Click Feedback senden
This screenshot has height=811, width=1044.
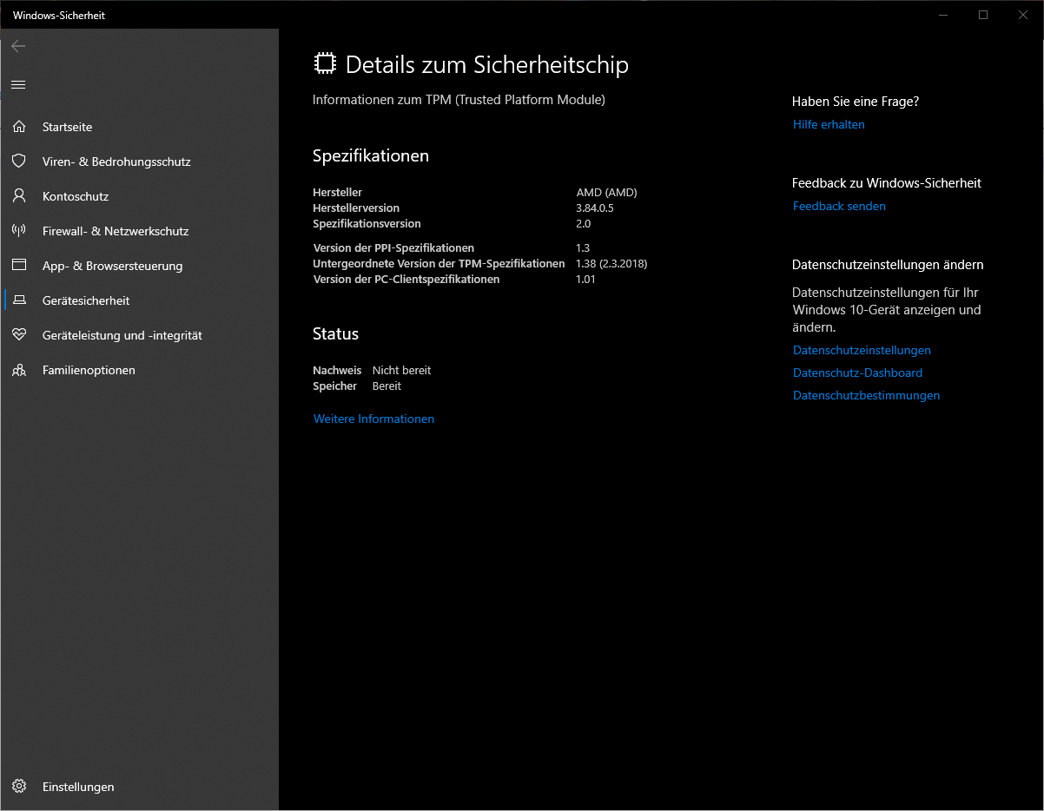(838, 206)
